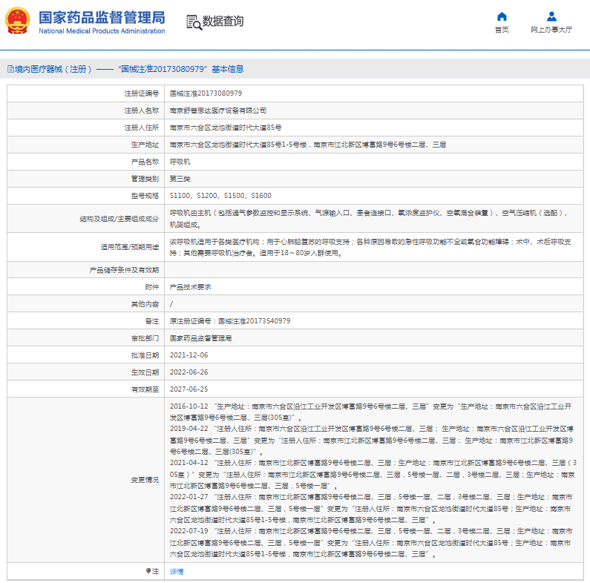Image resolution: width=590 pixels, height=583 pixels.
Task: Select models S1100、S1200、S1500、S1600
Action: [220, 196]
